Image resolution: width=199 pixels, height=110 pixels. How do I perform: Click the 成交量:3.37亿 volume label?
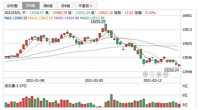point(16,86)
